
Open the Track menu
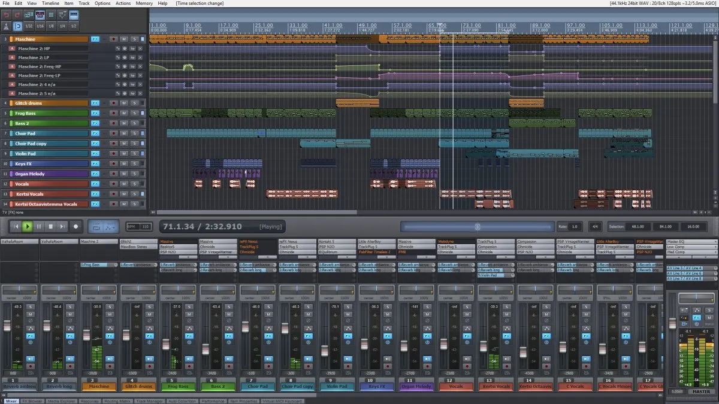click(84, 3)
